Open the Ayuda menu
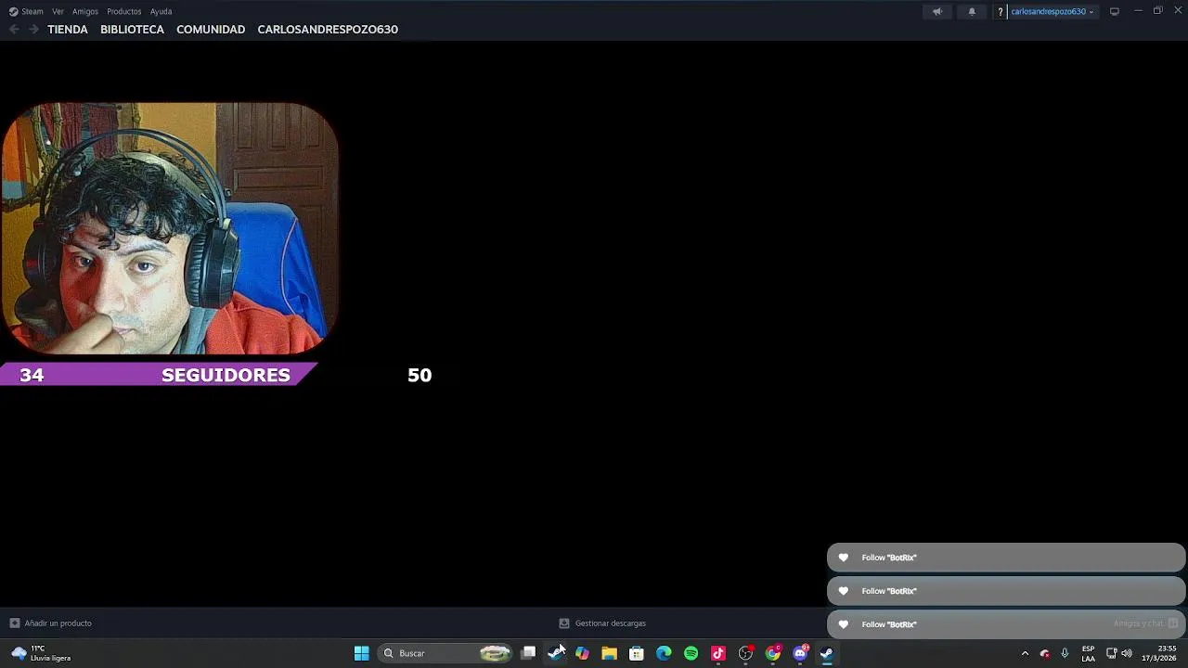The width and height of the screenshot is (1188, 668). click(x=161, y=11)
